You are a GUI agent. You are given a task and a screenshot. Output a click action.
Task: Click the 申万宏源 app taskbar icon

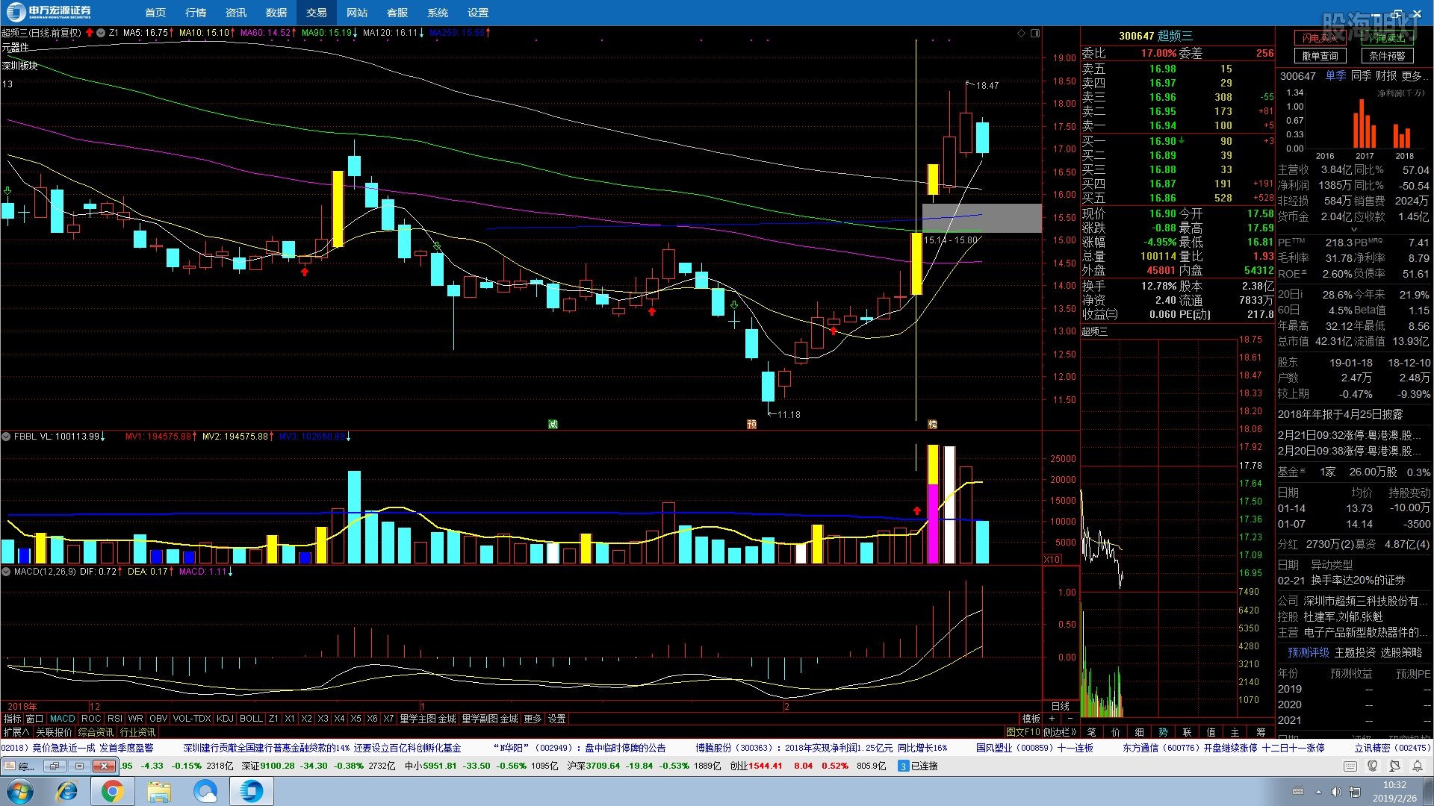(x=251, y=791)
